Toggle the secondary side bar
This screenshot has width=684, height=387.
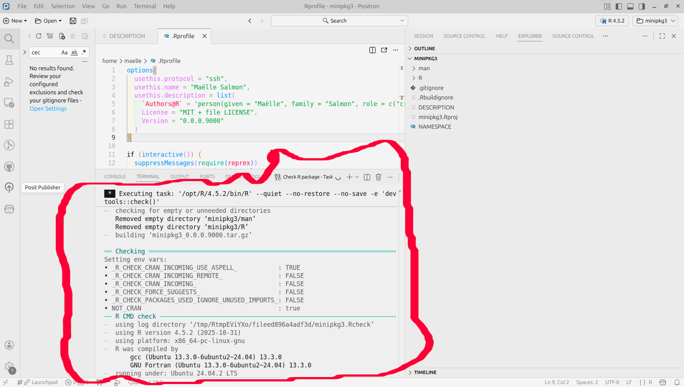[642, 6]
